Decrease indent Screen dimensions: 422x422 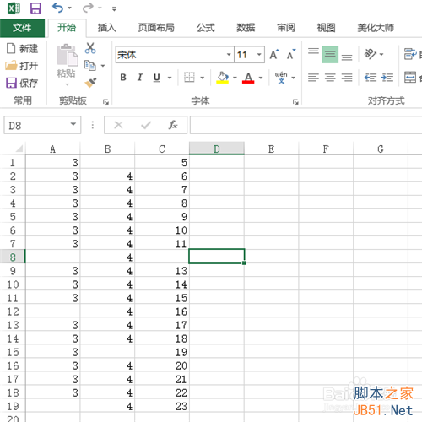coord(371,77)
